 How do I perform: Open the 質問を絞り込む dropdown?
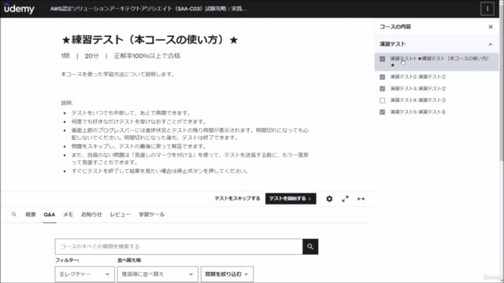(x=227, y=274)
